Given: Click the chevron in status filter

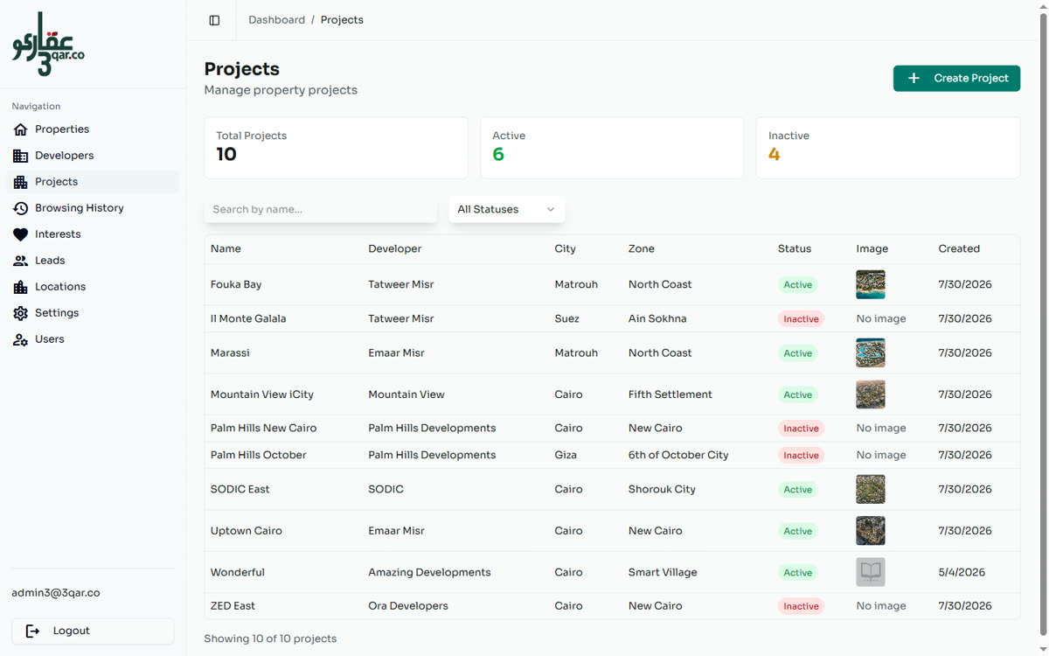Looking at the screenshot, I should [551, 209].
